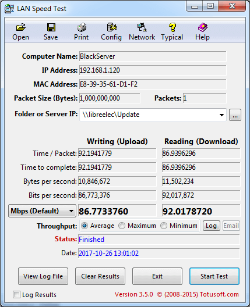Click upload Time to complete value 92.1941779
This screenshot has height=307, width=250.
(x=117, y=167)
